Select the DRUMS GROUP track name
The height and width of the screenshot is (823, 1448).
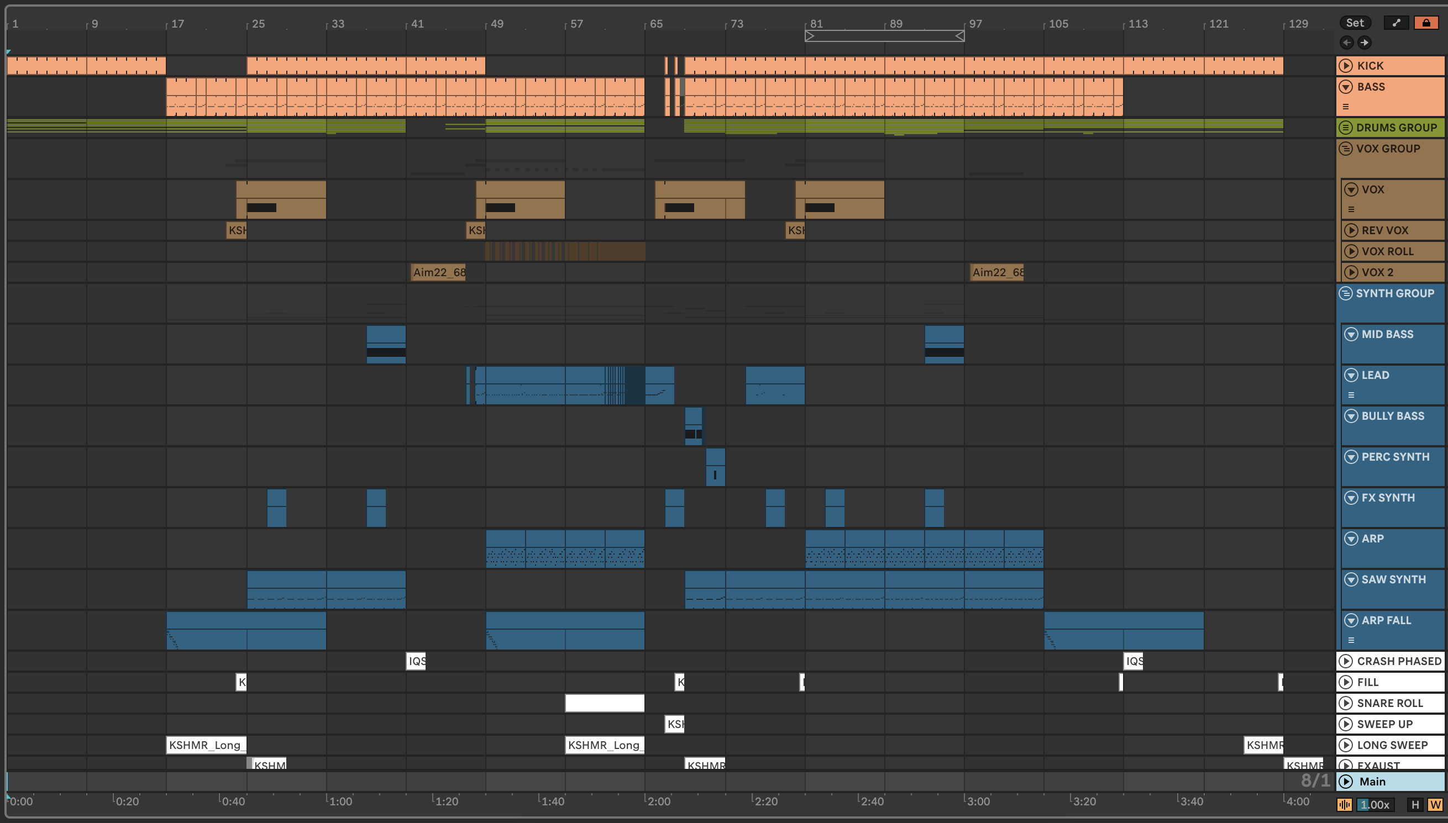coord(1396,127)
